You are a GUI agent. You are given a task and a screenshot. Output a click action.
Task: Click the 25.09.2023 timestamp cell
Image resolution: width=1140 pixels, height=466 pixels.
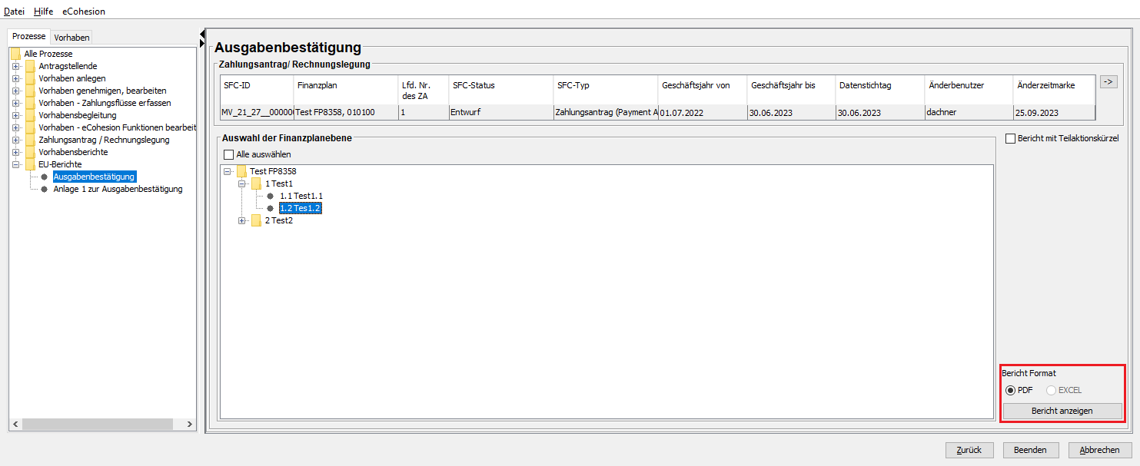click(1054, 112)
